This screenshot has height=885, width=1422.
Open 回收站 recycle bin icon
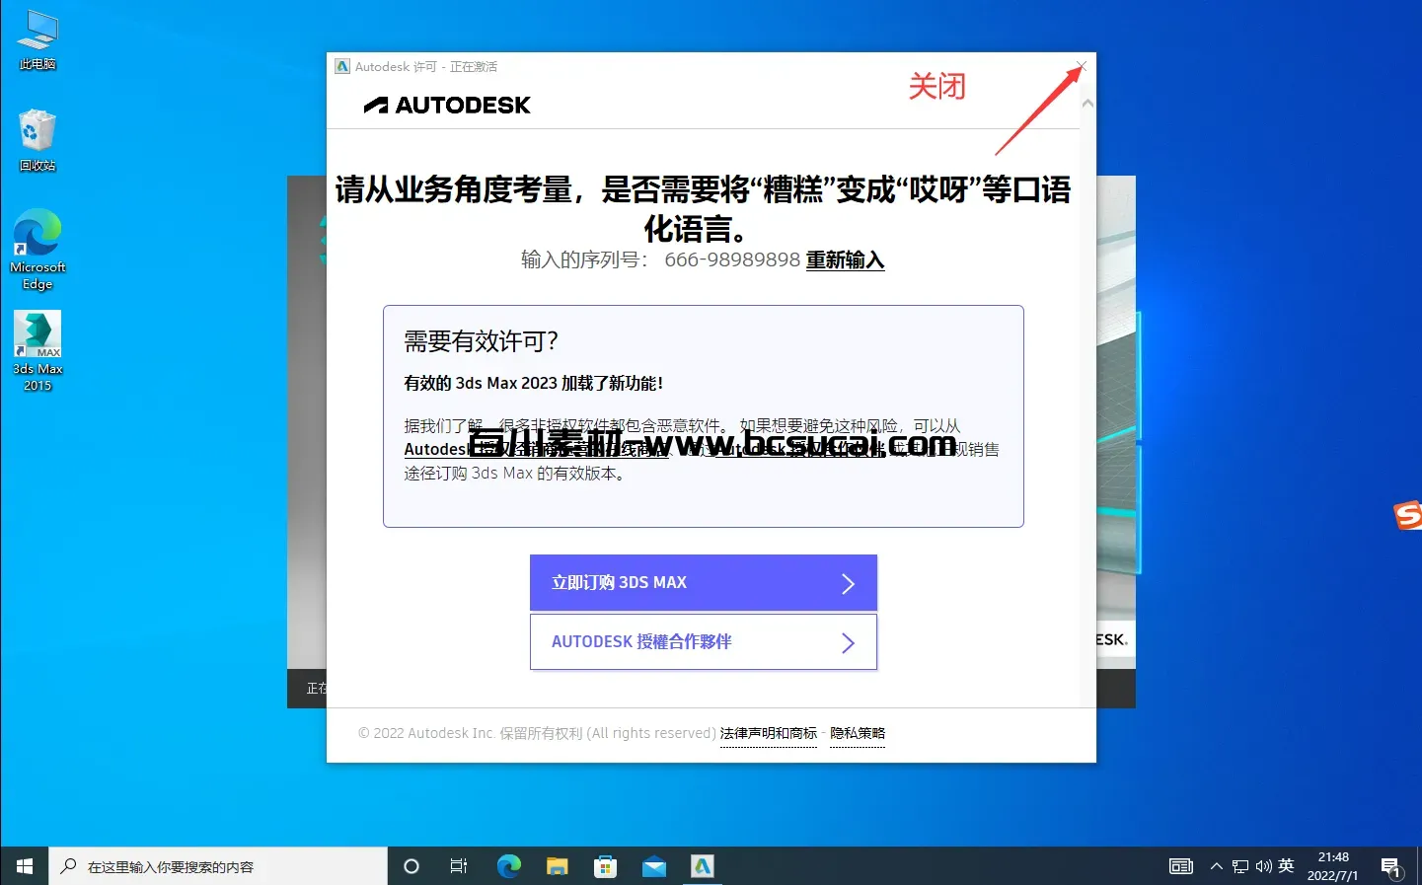[37, 140]
